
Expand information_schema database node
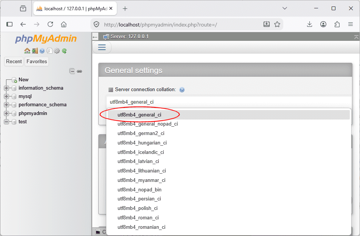pyautogui.click(x=6, y=88)
